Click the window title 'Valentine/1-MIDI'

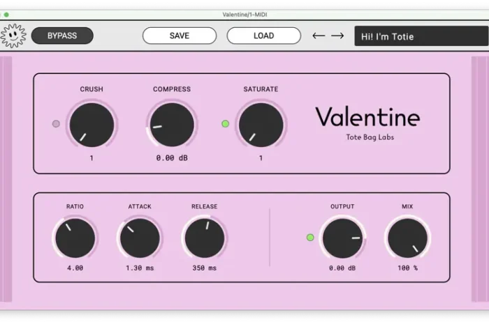(x=245, y=15)
